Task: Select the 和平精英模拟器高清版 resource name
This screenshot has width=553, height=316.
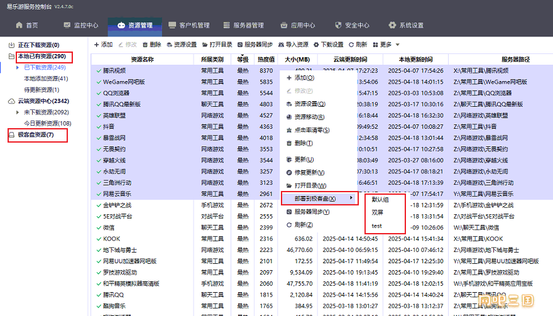Action: pyautogui.click(x=131, y=283)
